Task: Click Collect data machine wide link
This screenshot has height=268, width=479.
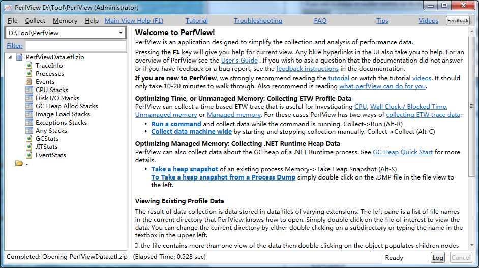Action: point(191,132)
